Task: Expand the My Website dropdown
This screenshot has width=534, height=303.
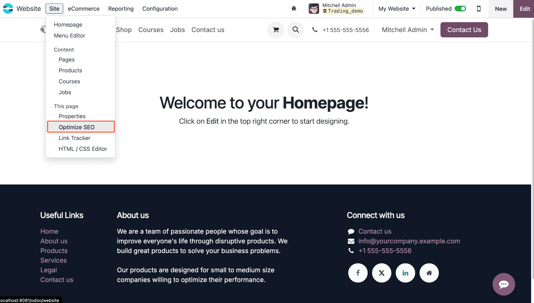Action: pyautogui.click(x=397, y=9)
